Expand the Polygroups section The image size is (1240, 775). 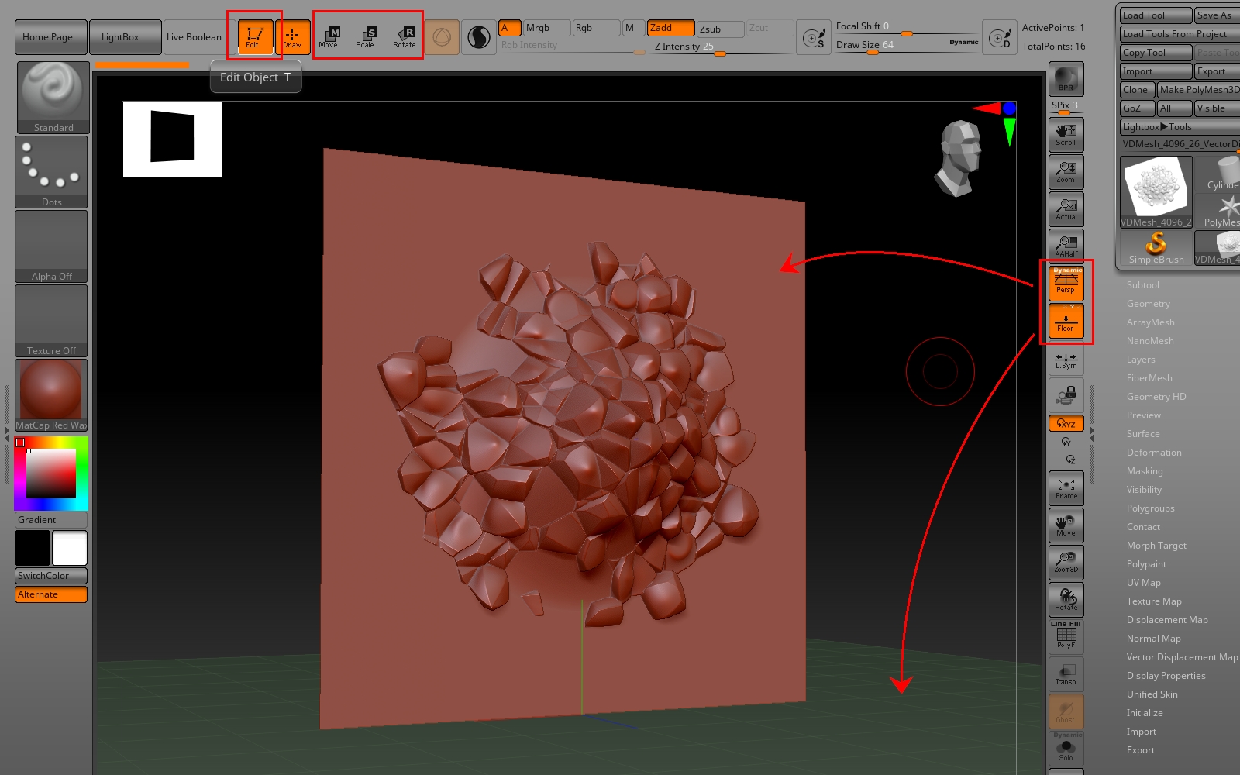1150,508
